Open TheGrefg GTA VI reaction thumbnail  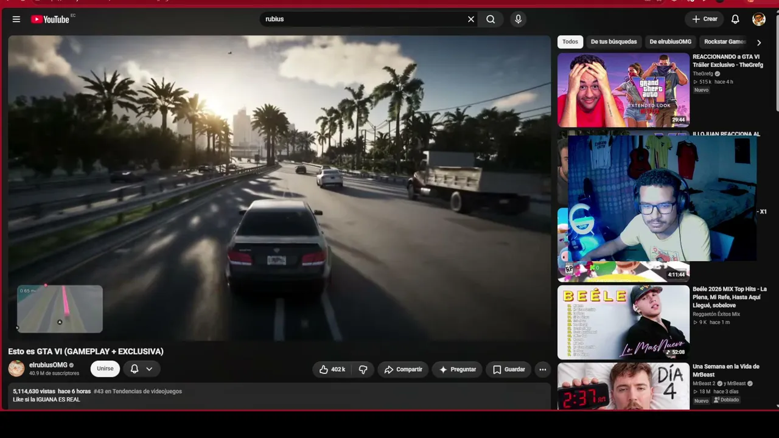tap(623, 90)
